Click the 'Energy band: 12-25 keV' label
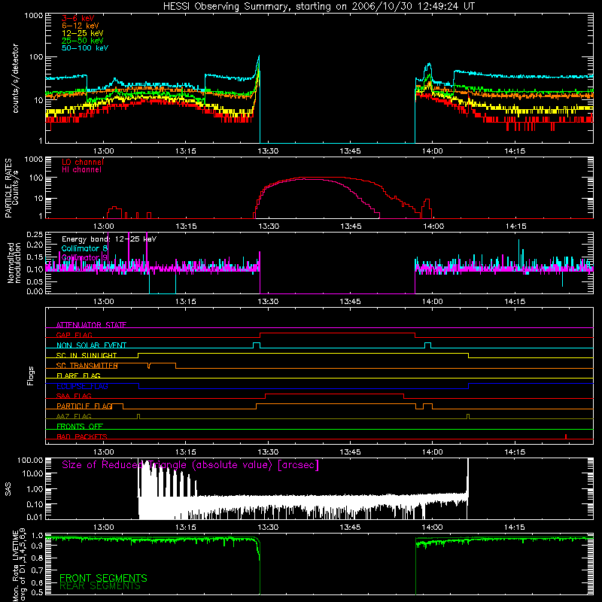The width and height of the screenshot is (602, 602). tap(109, 239)
